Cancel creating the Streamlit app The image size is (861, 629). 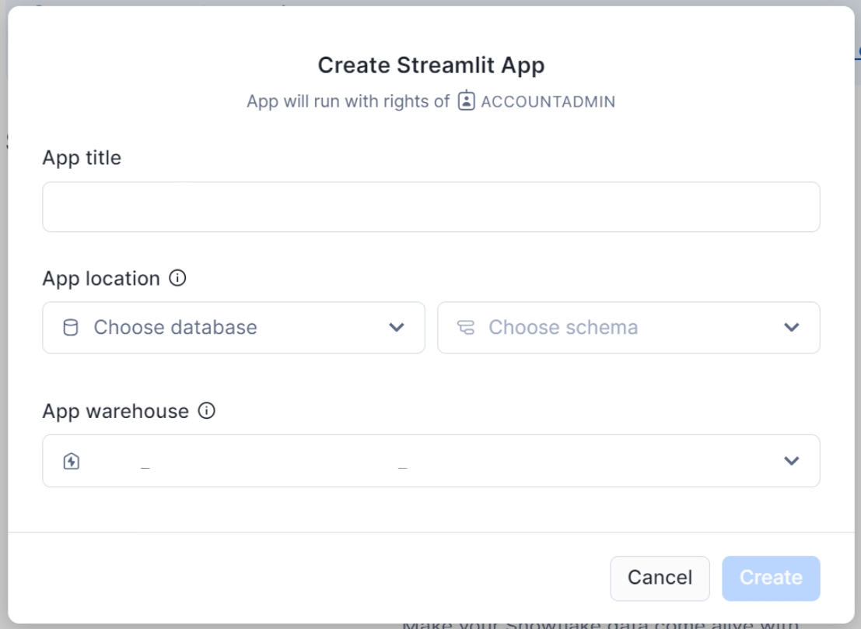pyautogui.click(x=660, y=578)
